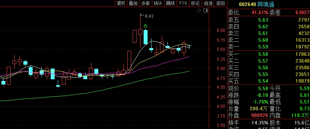Click the 涨跌 value -0.10
The image size is (310, 129).
click(x=262, y=95)
